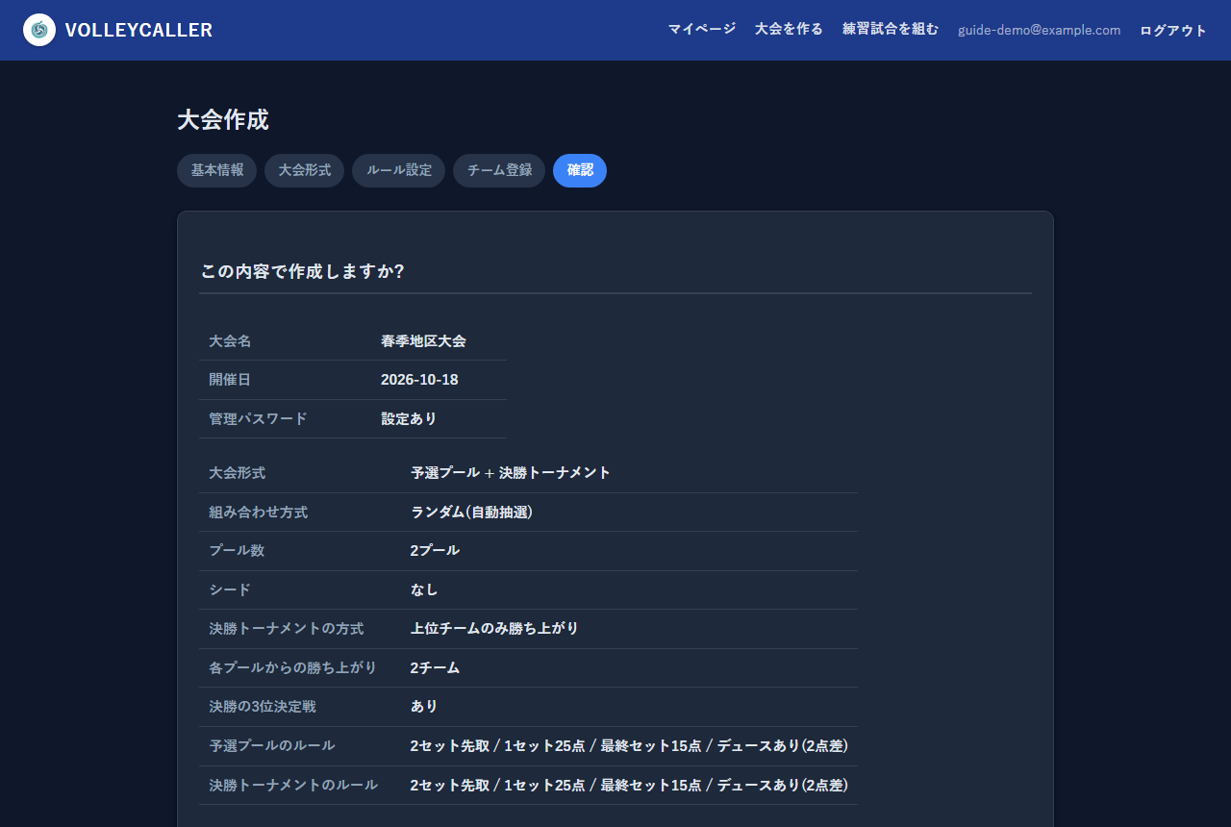1231x827 pixels.
Task: Switch to the 大会形式 step tab
Action: 305,170
